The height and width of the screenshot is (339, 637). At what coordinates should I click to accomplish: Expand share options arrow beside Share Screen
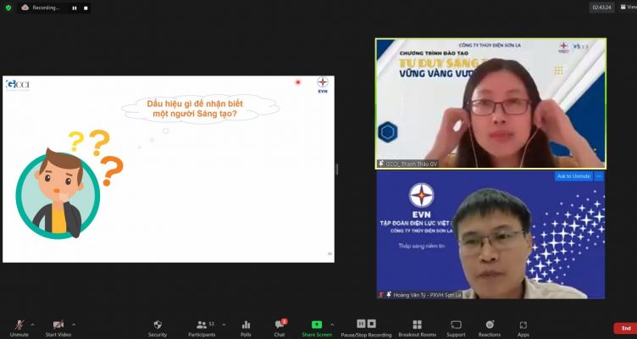point(332,324)
